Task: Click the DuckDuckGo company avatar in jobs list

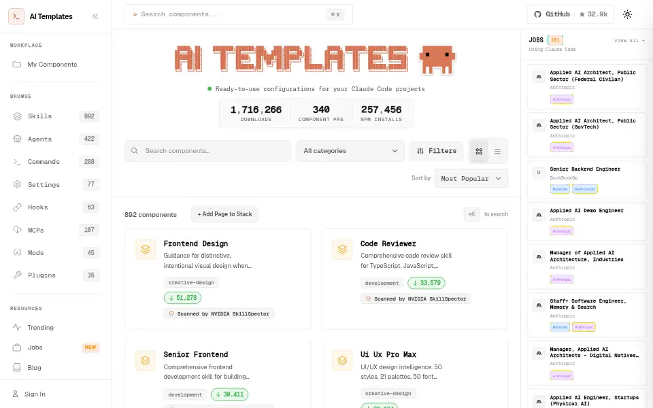Action: 539,172
